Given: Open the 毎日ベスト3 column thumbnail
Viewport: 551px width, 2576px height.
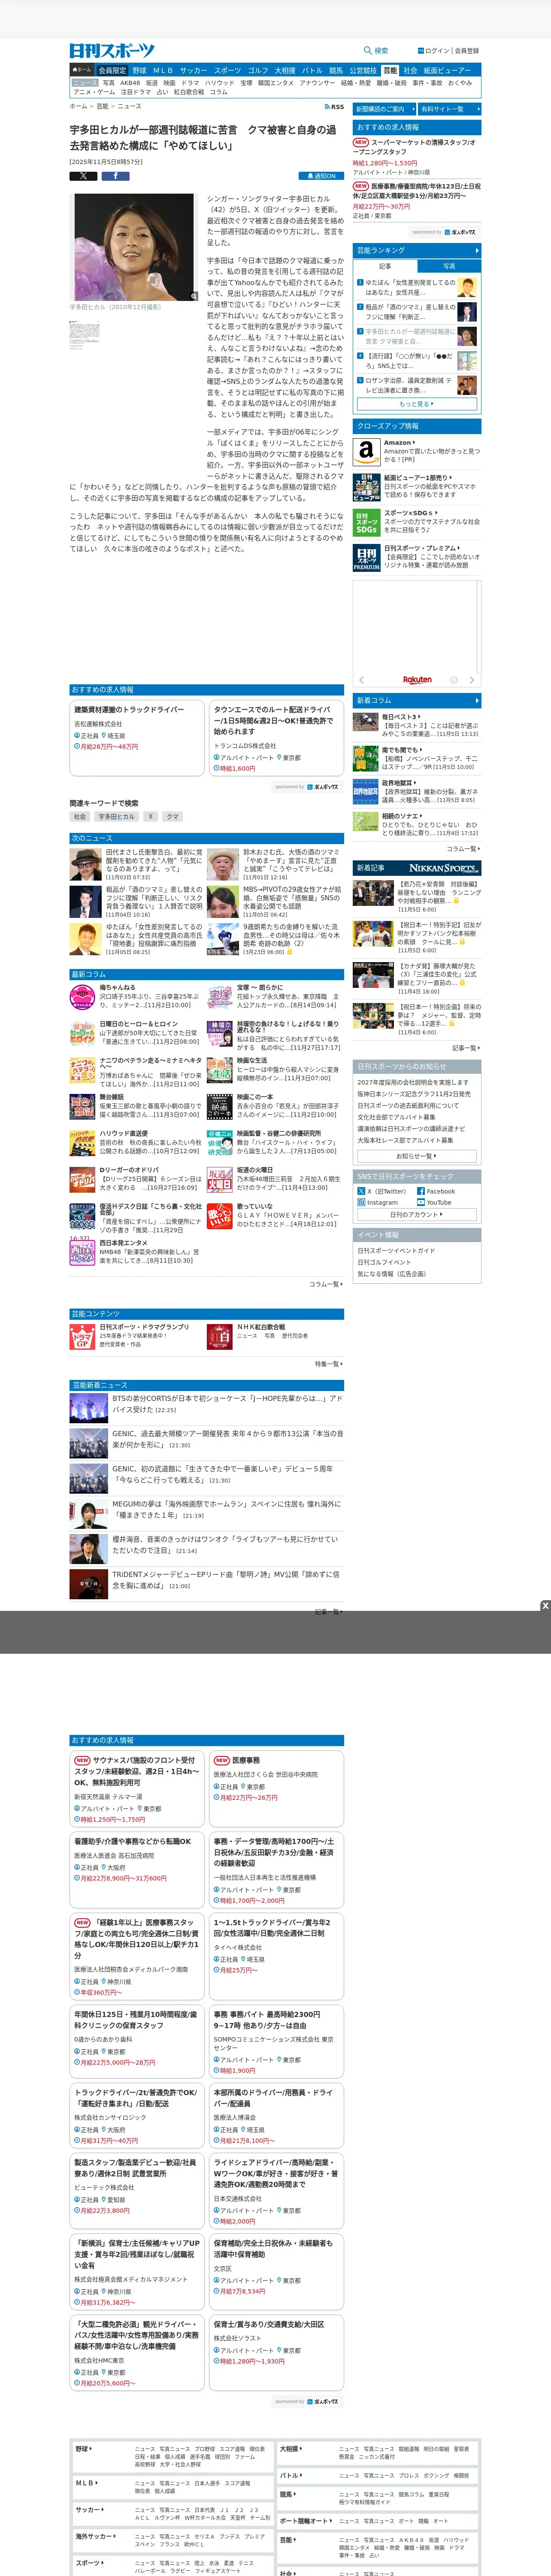Looking at the screenshot, I should pyautogui.click(x=366, y=722).
